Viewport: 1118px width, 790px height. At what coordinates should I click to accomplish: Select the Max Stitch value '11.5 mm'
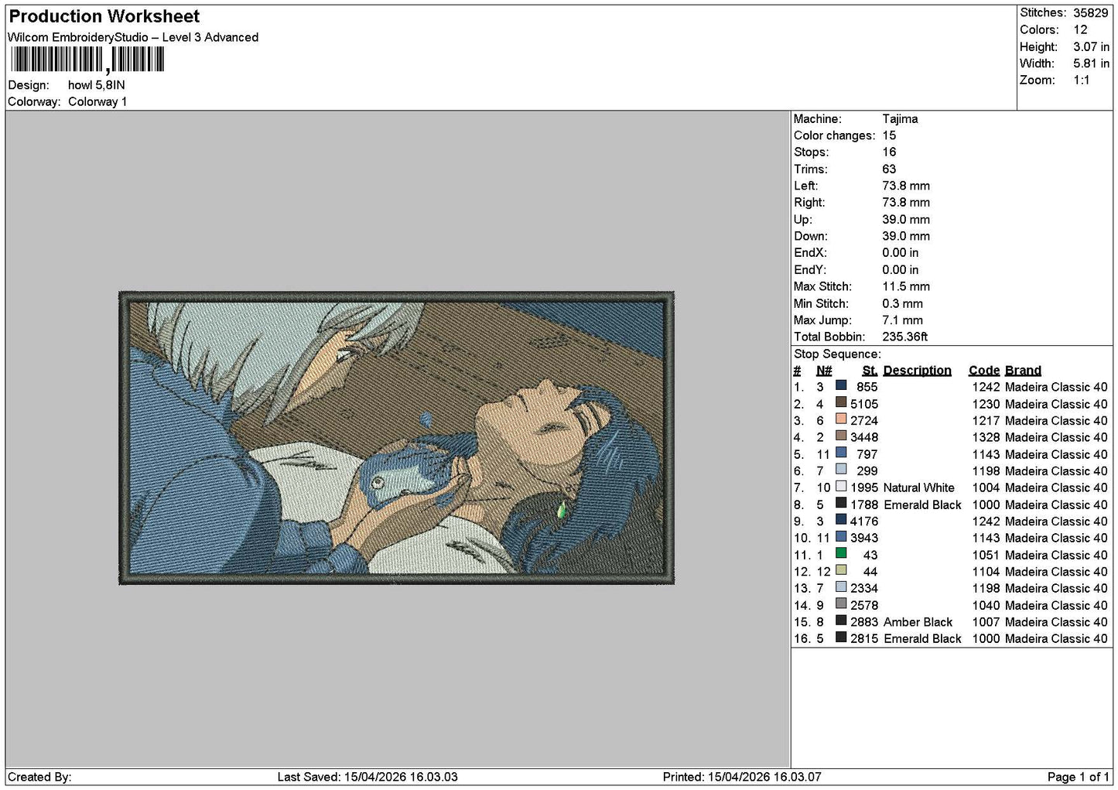906,286
